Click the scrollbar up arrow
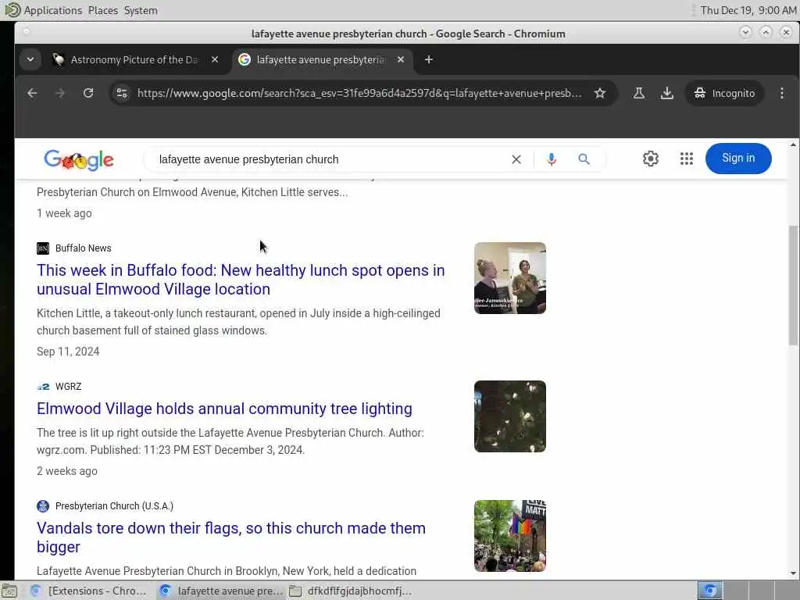 coord(793,145)
